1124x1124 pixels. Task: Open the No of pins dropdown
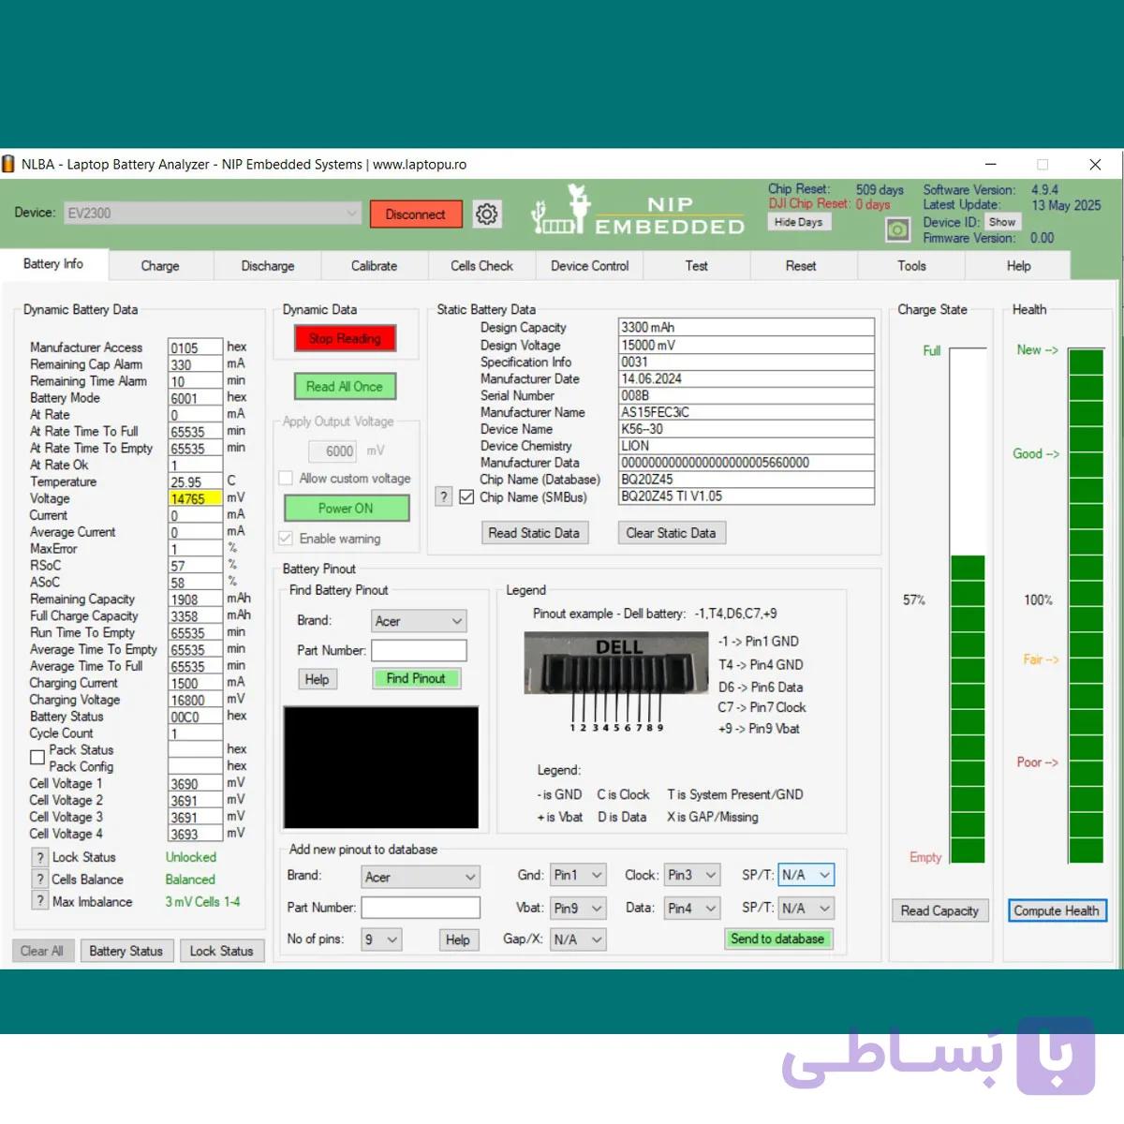click(381, 939)
